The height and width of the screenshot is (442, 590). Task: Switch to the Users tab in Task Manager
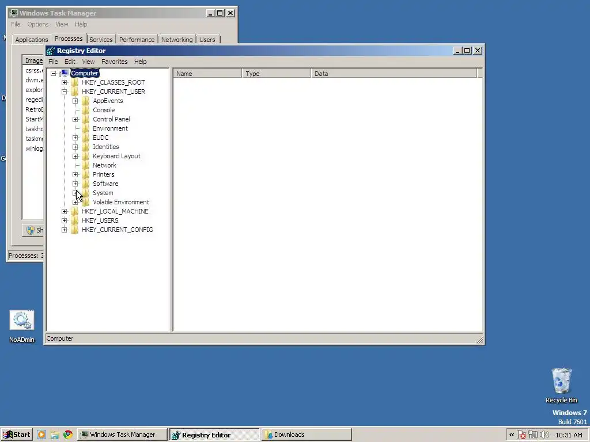point(207,40)
